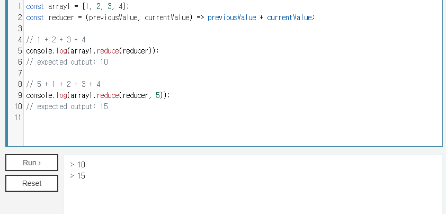The width and height of the screenshot is (446, 214).
Task: Click line number 1 in the gutter
Action: [x=20, y=6]
